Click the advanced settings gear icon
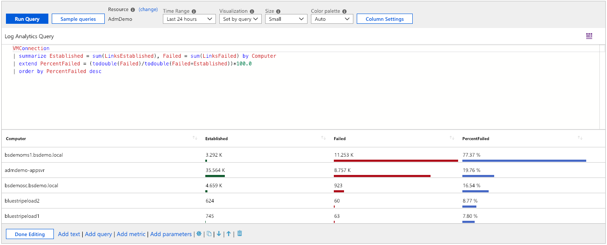Image resolution: width=607 pixels, height=245 pixels. [199, 234]
